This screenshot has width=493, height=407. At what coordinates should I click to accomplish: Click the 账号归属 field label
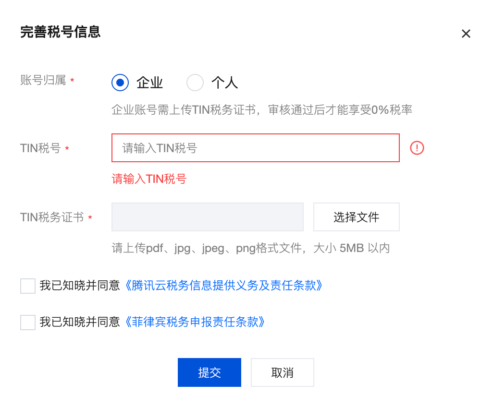click(x=43, y=81)
